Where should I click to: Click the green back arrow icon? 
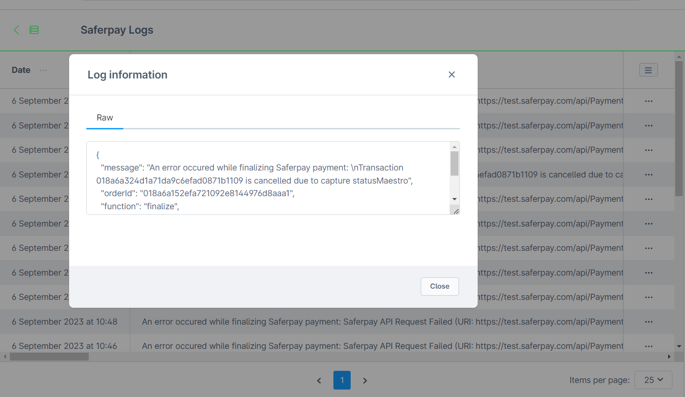tap(16, 30)
